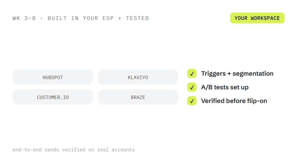Click the Triggers + segmentation label

coord(237,74)
